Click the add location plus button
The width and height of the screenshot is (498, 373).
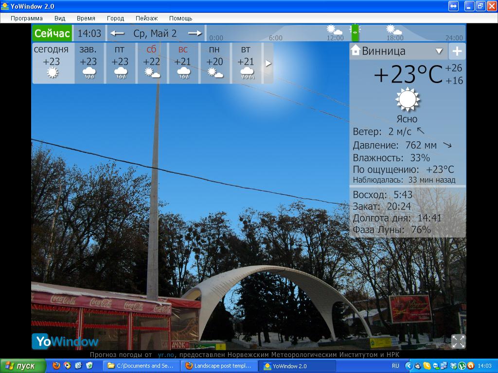(x=457, y=51)
